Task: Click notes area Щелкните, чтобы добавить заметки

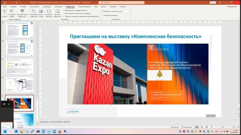Action: (x=55, y=122)
